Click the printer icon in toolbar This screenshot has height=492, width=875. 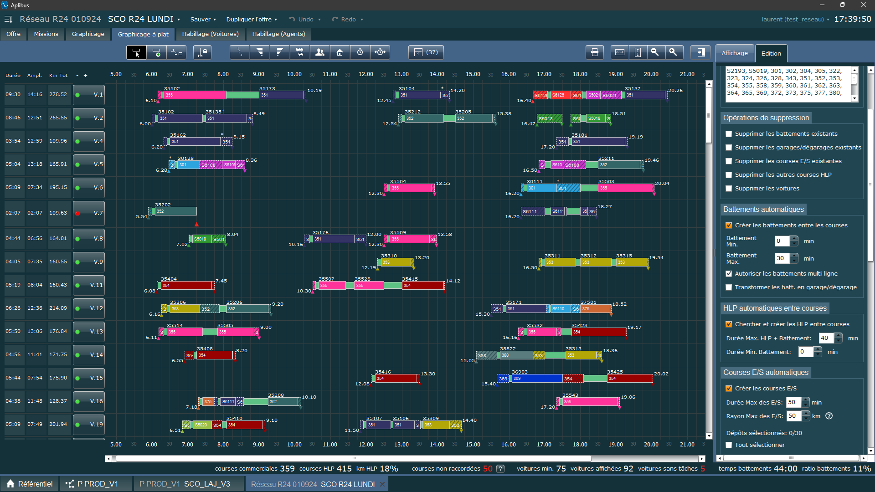coord(594,52)
